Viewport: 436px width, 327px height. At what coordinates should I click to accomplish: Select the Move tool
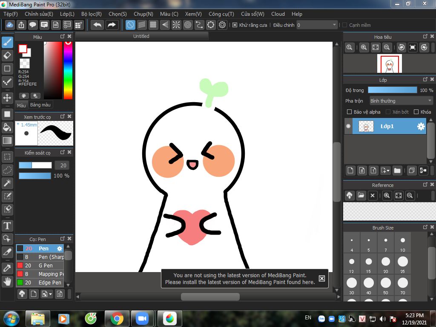click(x=8, y=98)
